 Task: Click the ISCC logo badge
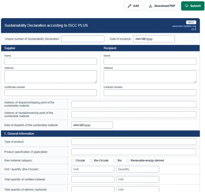[191, 22]
